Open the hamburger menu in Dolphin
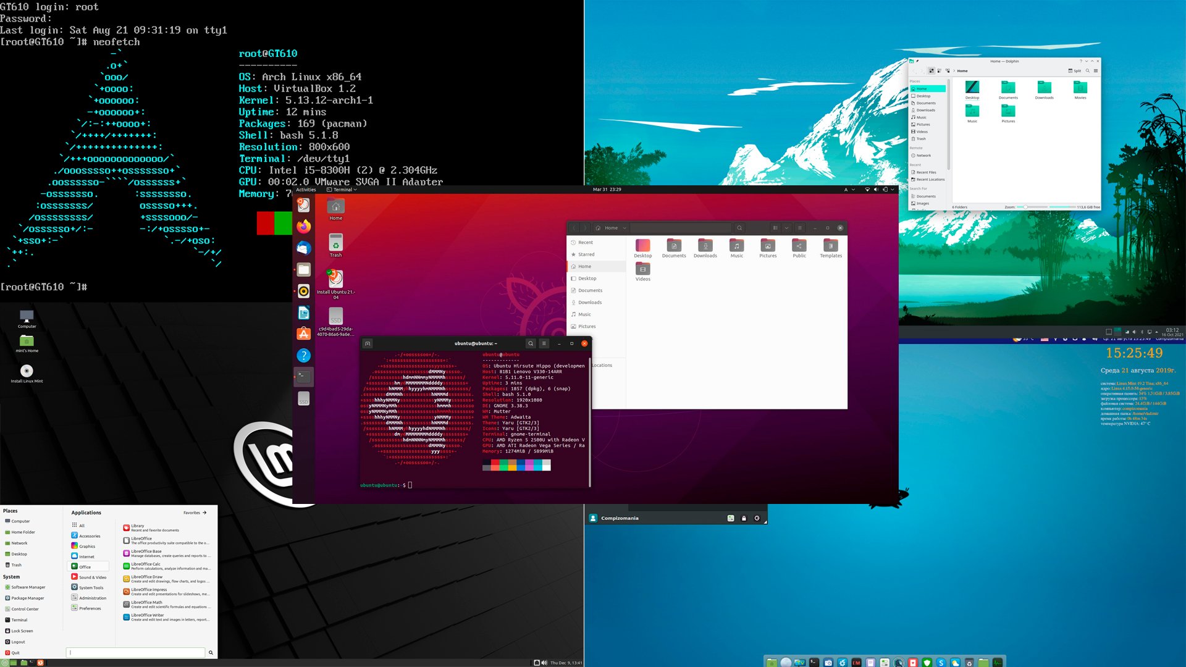Viewport: 1186px width, 667px height. coord(1096,70)
